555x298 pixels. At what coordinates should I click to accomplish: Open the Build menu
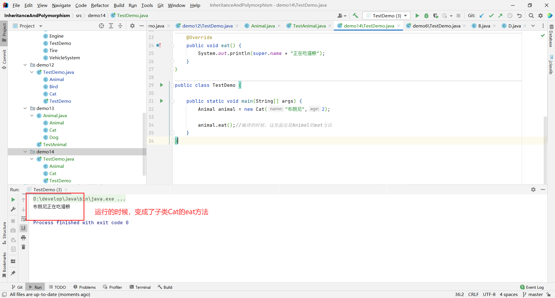click(x=119, y=5)
